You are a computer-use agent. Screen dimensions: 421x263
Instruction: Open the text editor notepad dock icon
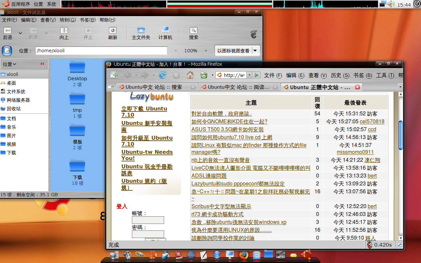coord(204,255)
